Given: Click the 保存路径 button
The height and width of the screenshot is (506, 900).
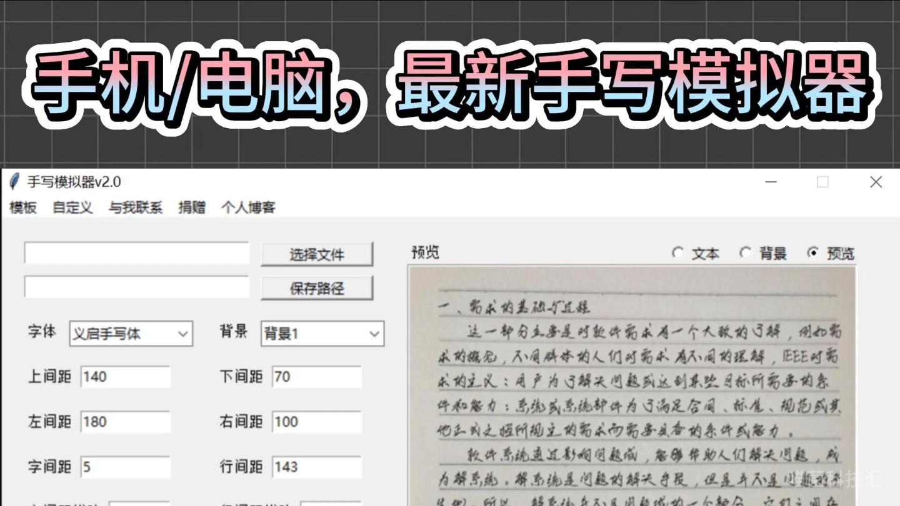Looking at the screenshot, I should pyautogui.click(x=317, y=288).
